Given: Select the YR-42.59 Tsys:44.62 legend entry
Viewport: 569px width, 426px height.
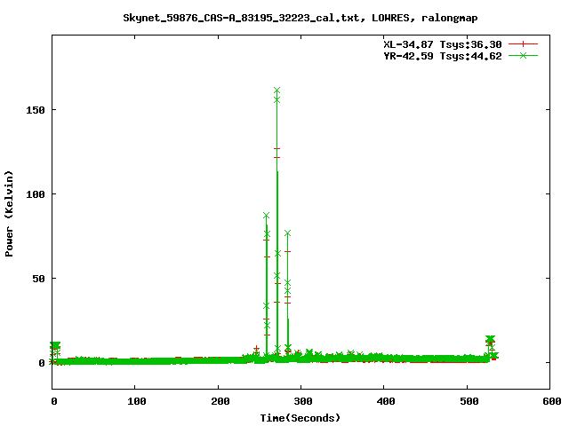Looking at the screenshot, I should click(443, 56).
